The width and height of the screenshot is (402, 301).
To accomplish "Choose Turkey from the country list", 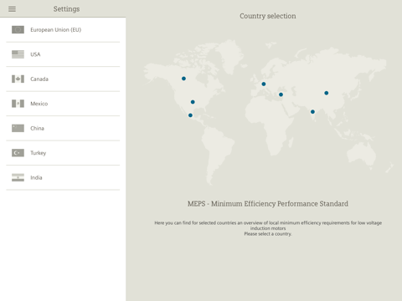I will tap(63, 153).
